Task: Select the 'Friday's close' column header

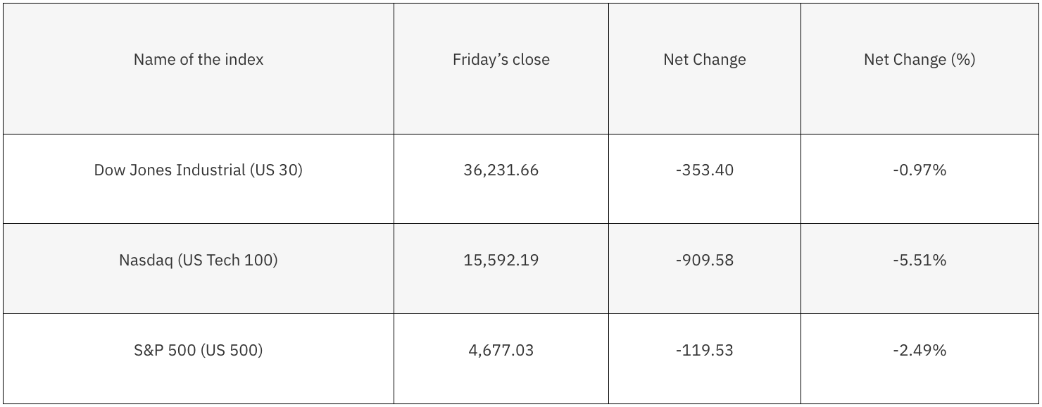Action: (x=501, y=60)
